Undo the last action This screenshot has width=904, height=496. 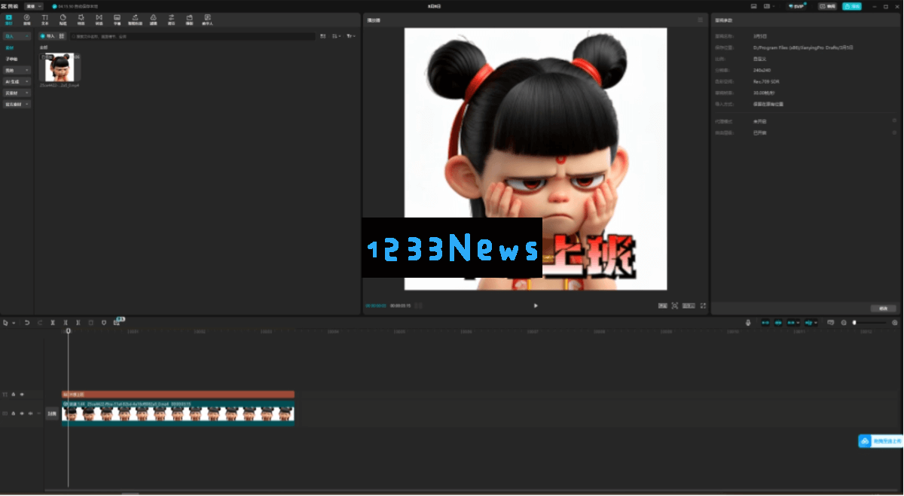point(27,323)
